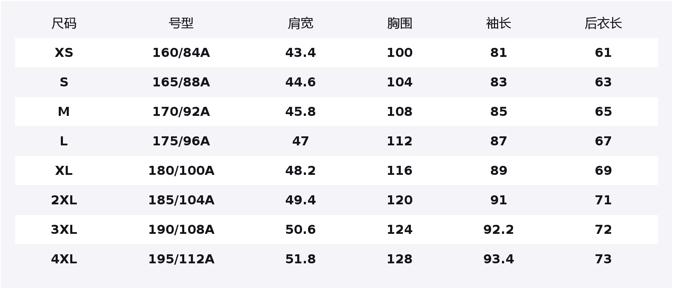Image resolution: width=673 pixels, height=289 pixels.
Task: Click the shoulder width value 47
Action: tap(300, 141)
